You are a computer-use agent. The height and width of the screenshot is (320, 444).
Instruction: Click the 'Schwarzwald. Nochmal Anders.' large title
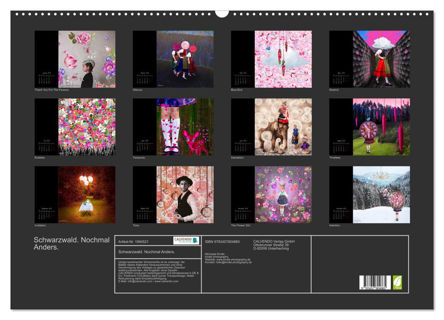(x=71, y=243)
